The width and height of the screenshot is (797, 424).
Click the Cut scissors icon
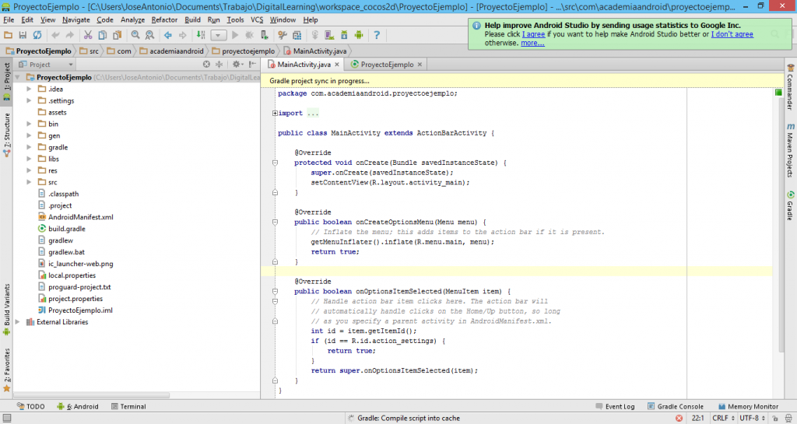click(x=88, y=35)
